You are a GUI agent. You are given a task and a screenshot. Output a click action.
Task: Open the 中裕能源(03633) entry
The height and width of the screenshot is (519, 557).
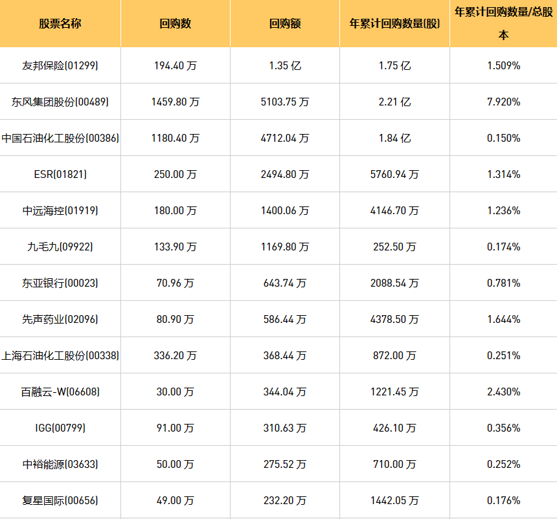tap(60, 464)
